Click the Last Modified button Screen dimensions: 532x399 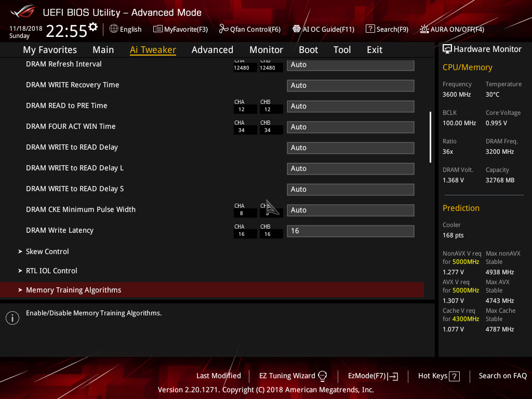(x=219, y=376)
